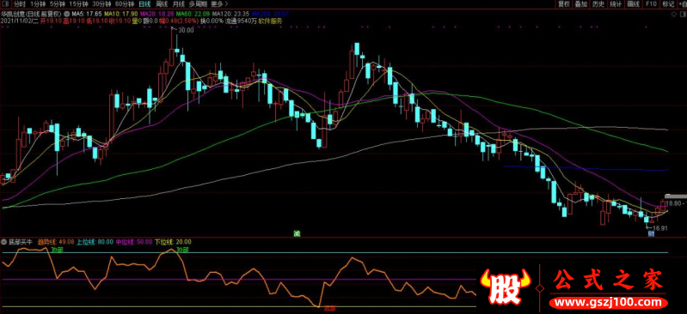Expand the 底部买牛 indicator dropdown arrow

pyautogui.click(x=4, y=241)
